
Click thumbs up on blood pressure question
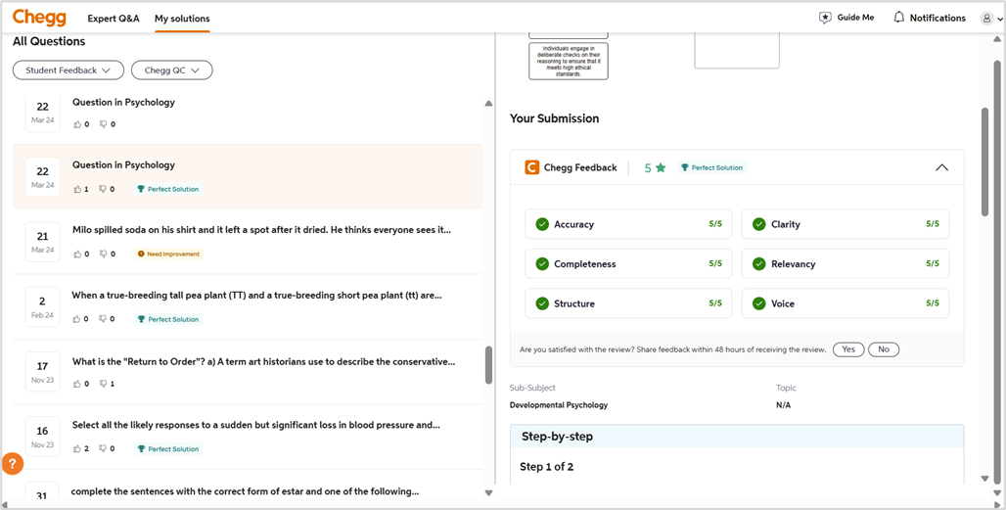click(77, 449)
